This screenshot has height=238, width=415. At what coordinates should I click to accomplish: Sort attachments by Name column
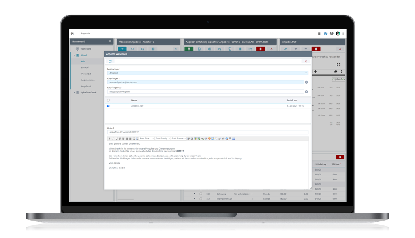click(134, 101)
